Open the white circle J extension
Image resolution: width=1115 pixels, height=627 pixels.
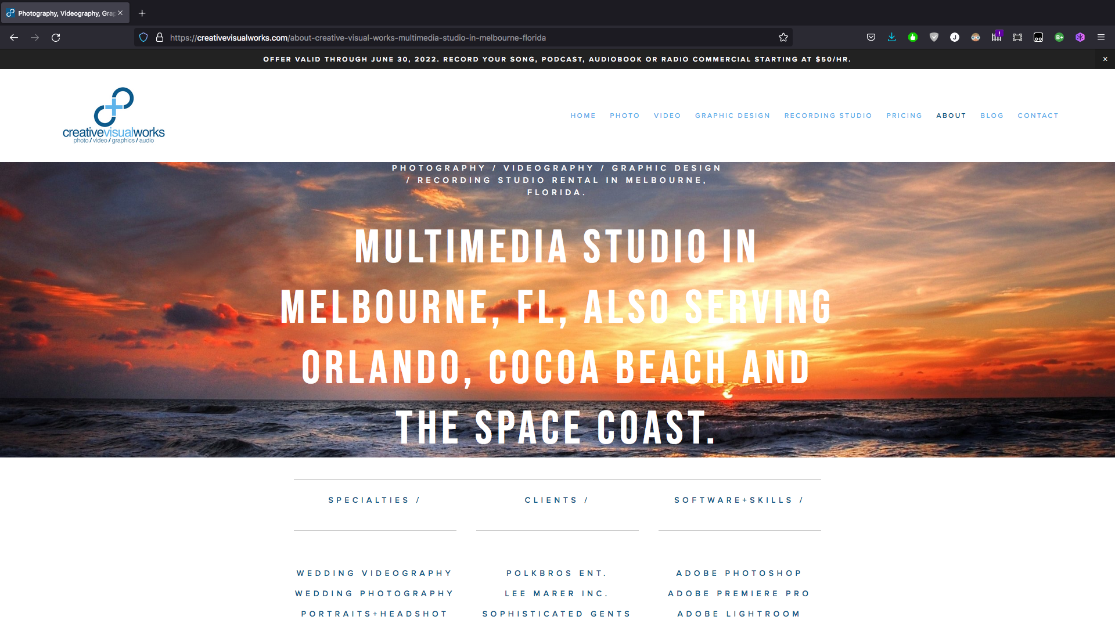point(955,38)
